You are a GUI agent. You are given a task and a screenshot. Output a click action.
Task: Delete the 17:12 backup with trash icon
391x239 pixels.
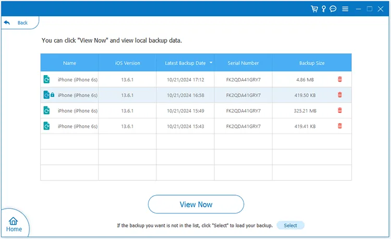[339, 79]
